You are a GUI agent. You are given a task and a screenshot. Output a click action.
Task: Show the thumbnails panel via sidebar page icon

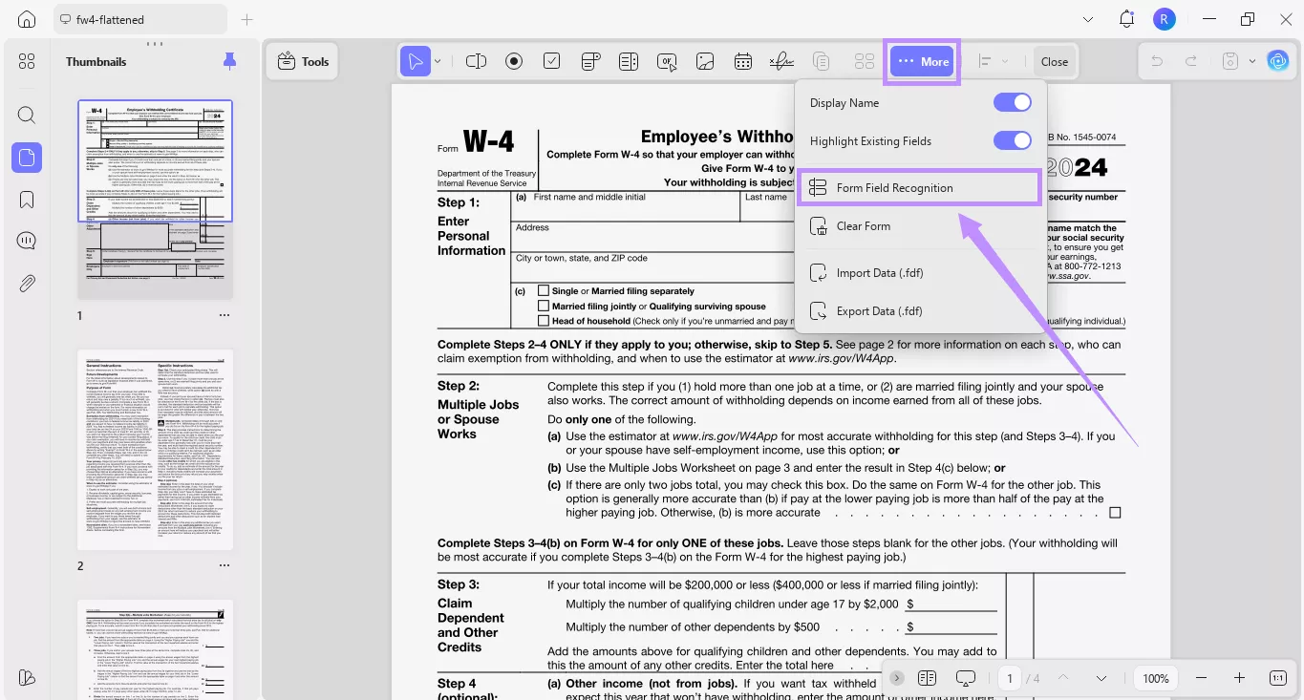coord(27,158)
